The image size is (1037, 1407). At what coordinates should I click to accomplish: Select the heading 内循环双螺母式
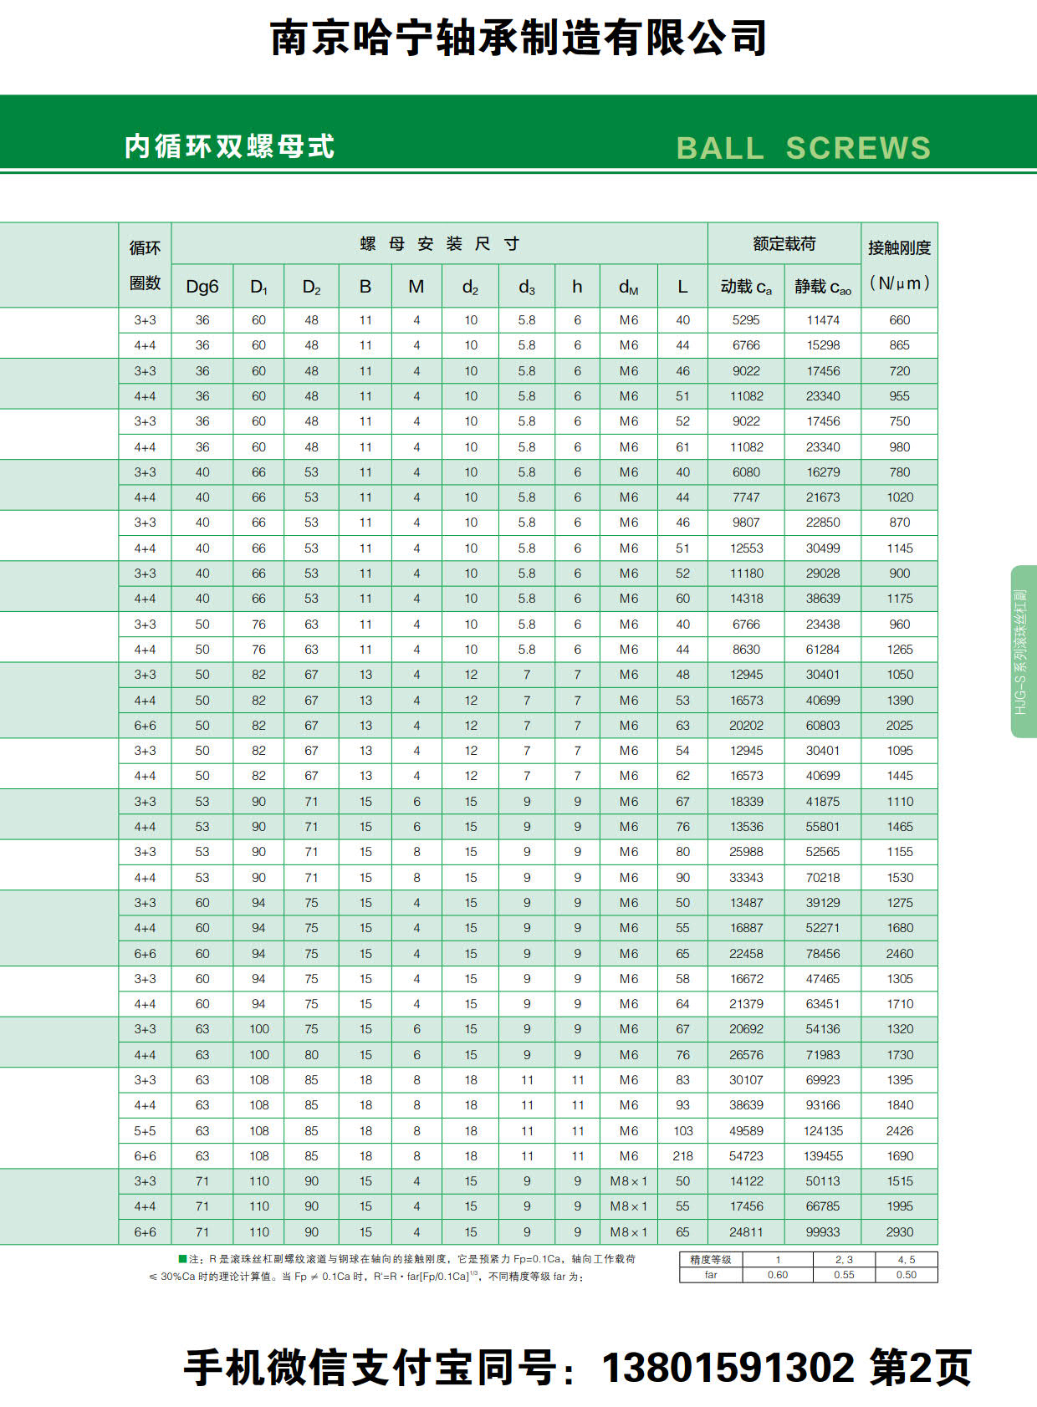coord(229,146)
